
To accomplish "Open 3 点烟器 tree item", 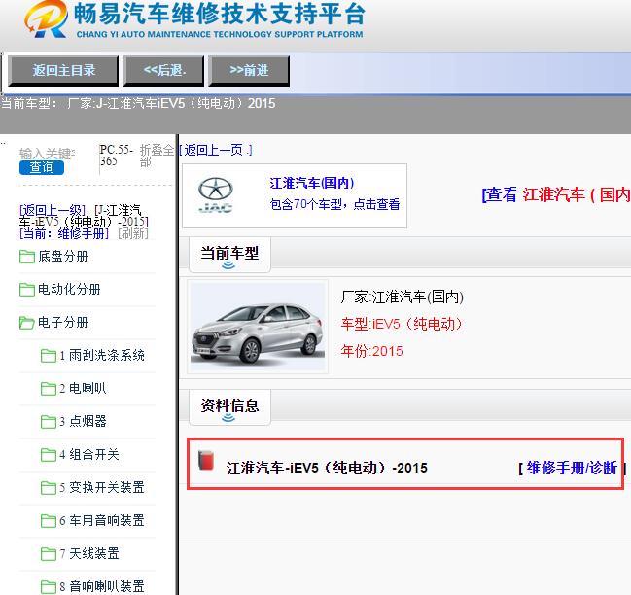I will (83, 422).
